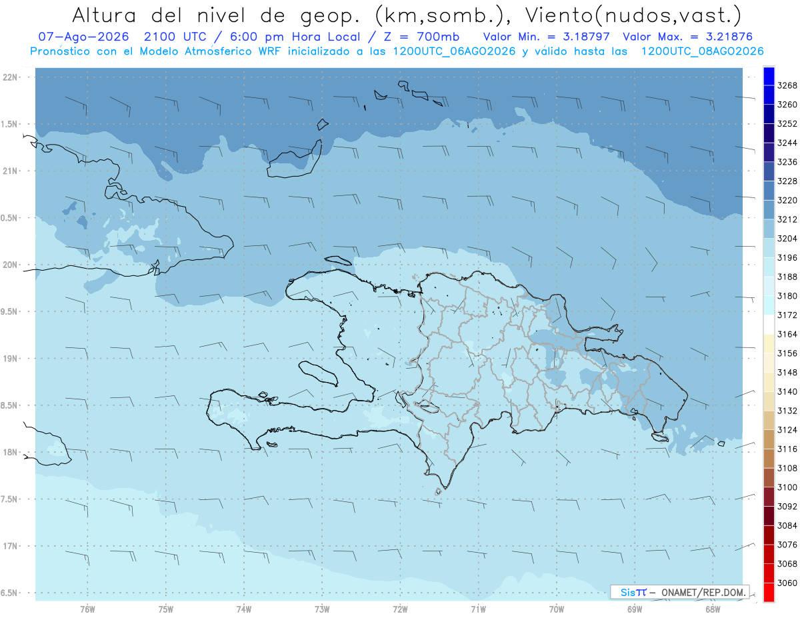The image size is (800, 618).
Task: Pick the colorbar segment between 3156 and 3164
Action: click(769, 343)
